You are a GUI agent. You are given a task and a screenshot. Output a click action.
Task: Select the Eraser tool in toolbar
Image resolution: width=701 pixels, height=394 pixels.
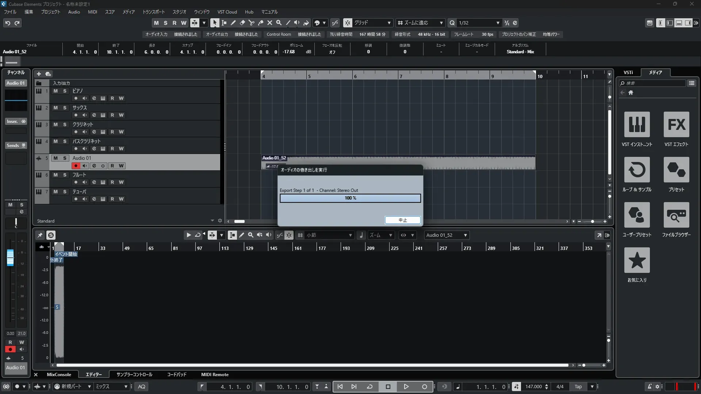pos(242,23)
